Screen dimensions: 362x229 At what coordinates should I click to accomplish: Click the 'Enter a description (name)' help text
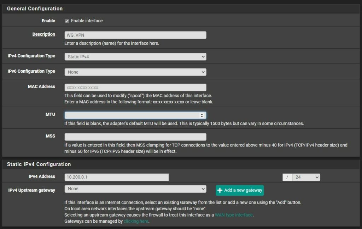[x=111, y=43]
